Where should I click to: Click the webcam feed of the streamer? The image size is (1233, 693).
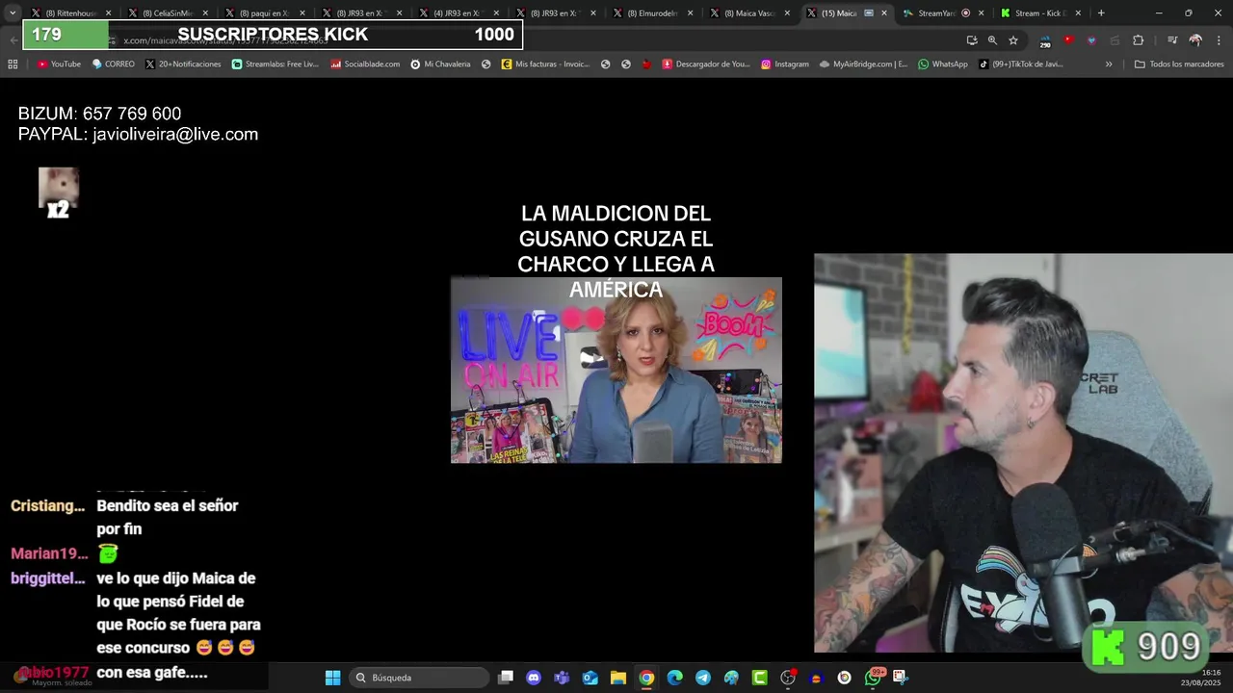tap(1023, 452)
